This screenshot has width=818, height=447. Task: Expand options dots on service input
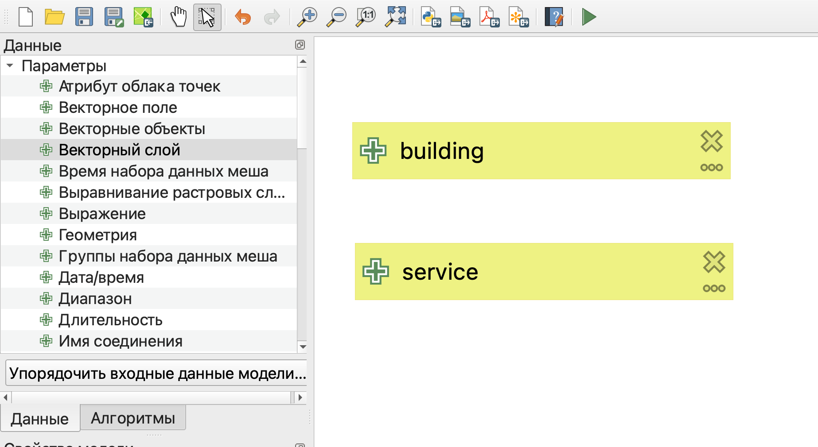(x=714, y=289)
